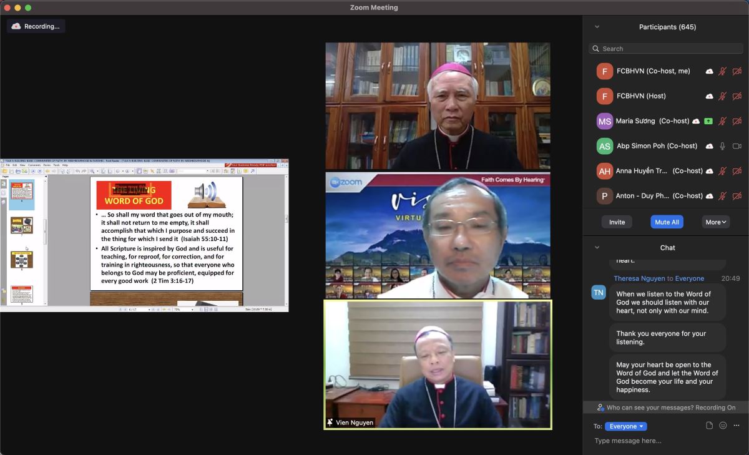Click the muted mic icon for Anton - Duy Ph...

(723, 196)
